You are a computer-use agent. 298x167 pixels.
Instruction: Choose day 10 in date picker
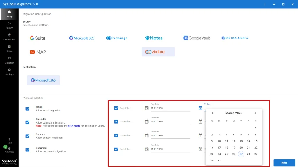point(219,141)
